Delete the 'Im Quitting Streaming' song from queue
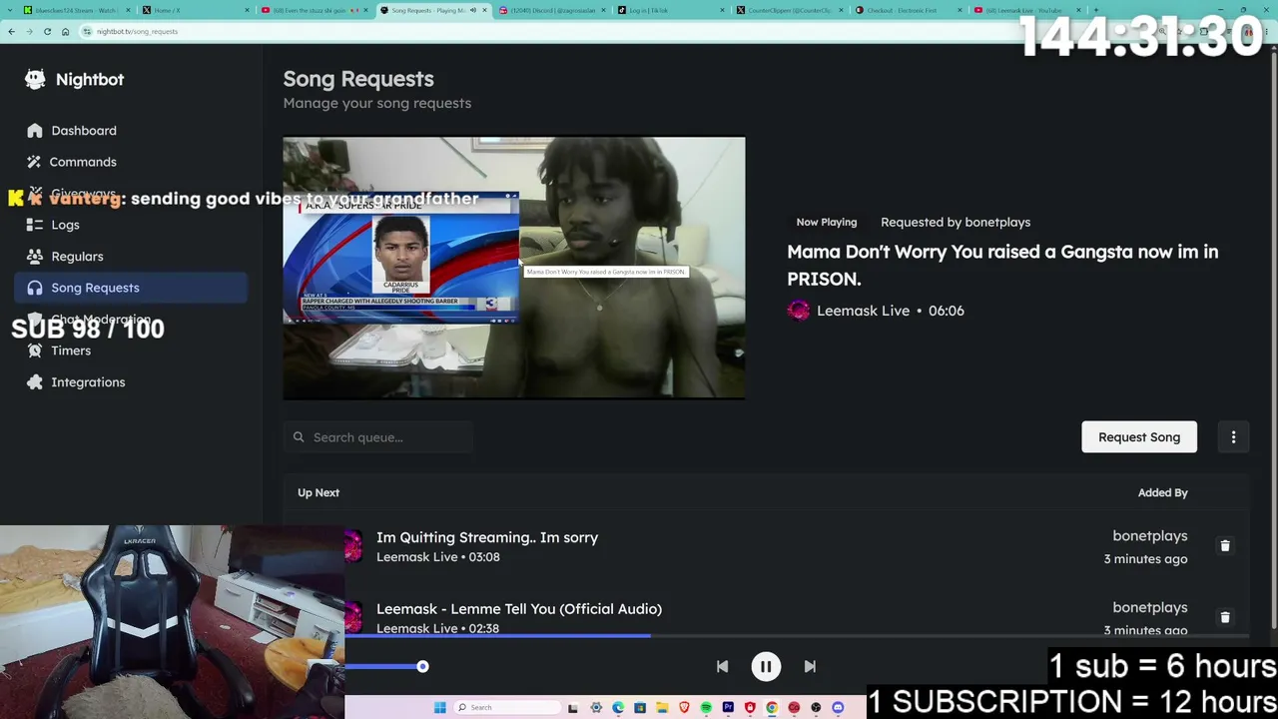Image resolution: width=1278 pixels, height=719 pixels. coord(1225,546)
